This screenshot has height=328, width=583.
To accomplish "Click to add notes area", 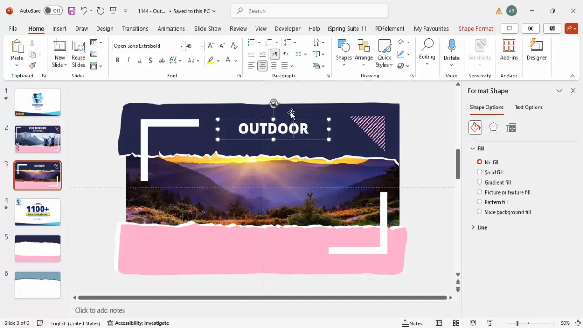I will (x=100, y=310).
